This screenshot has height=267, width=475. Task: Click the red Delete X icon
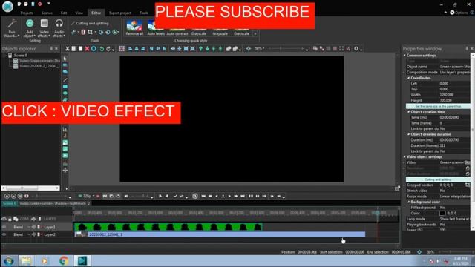tap(87, 49)
